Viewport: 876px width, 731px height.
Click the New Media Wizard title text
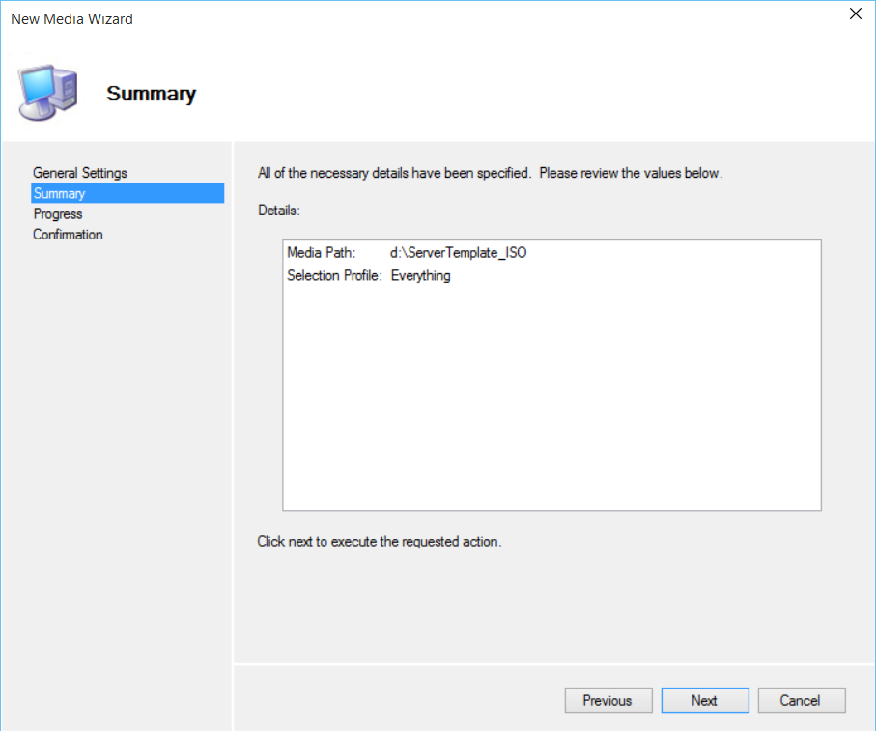click(71, 18)
